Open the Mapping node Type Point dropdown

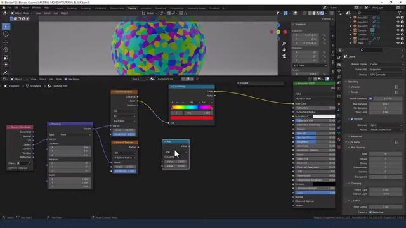click(x=75, y=134)
